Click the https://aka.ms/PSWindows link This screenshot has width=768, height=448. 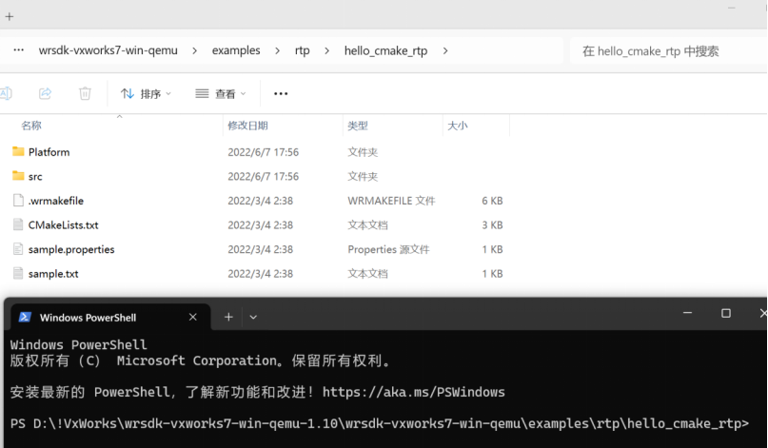point(413,392)
